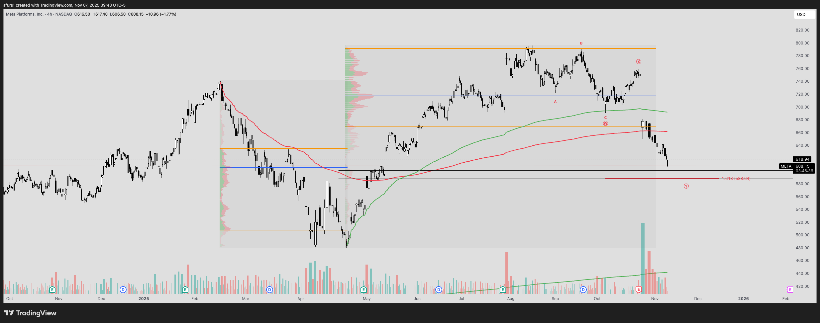
Task: Click the META 608.15 price label
Action: (797, 166)
